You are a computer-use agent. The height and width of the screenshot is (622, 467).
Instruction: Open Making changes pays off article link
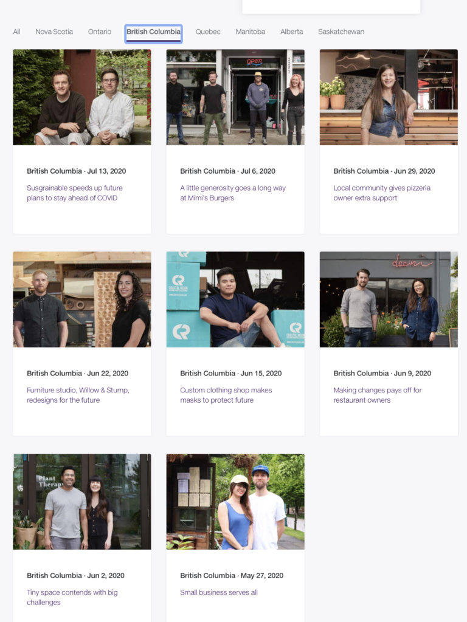coord(377,395)
